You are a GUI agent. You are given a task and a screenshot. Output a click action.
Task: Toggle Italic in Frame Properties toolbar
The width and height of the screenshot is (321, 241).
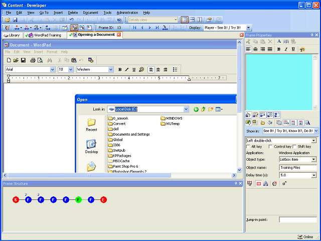click(x=286, y=49)
